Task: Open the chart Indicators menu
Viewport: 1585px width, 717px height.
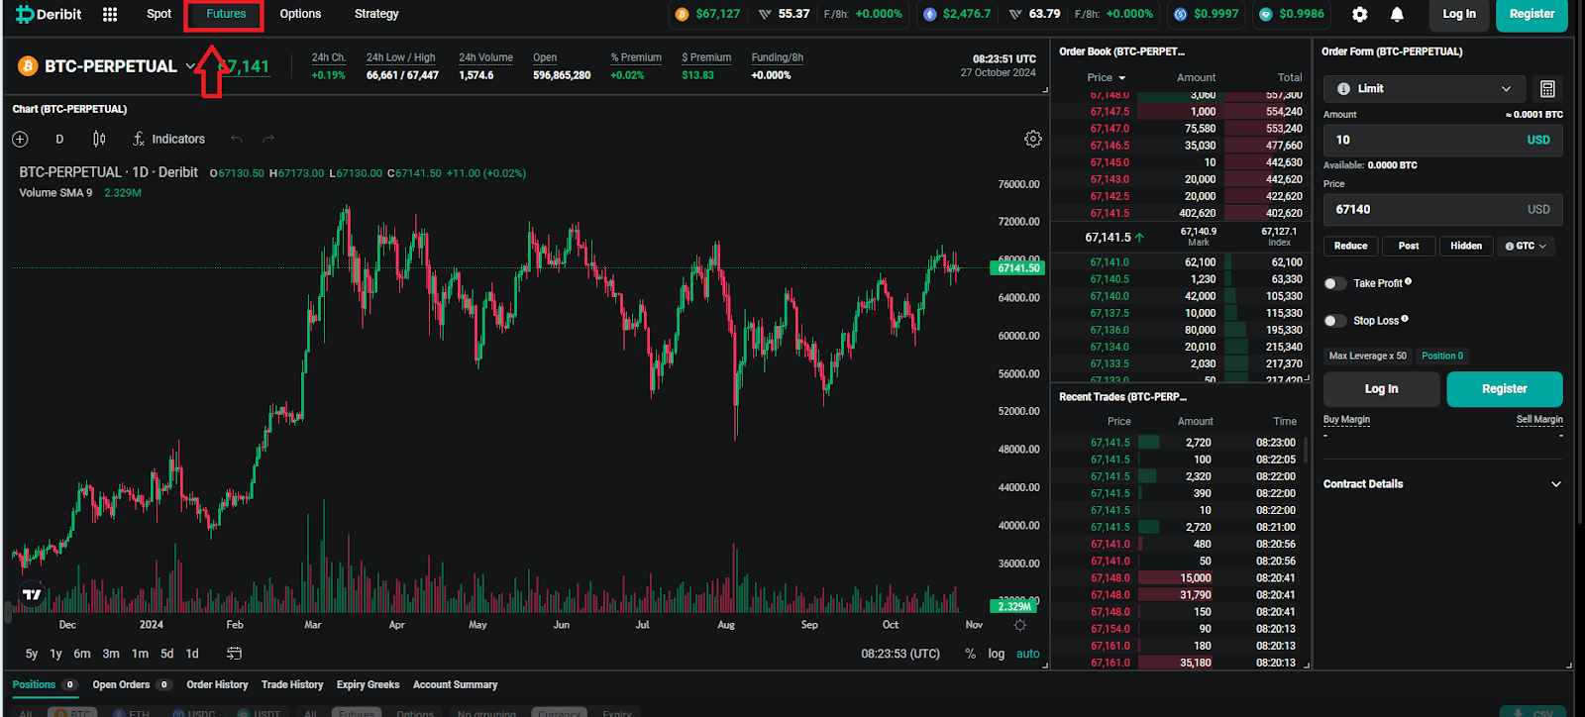Action: 168,139
